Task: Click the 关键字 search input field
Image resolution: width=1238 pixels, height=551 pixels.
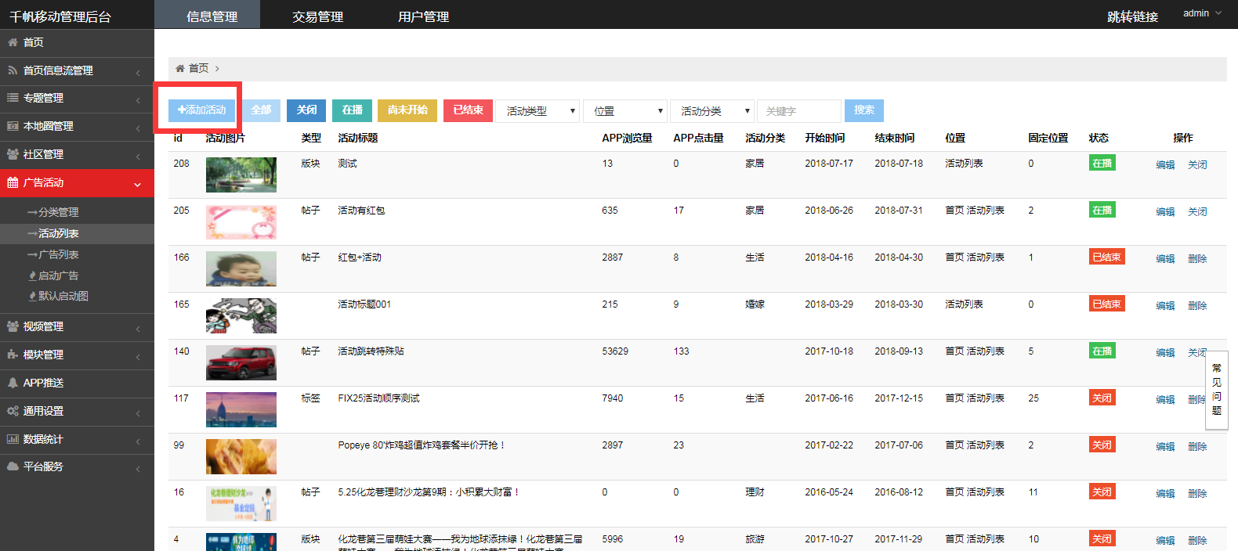Action: [798, 111]
